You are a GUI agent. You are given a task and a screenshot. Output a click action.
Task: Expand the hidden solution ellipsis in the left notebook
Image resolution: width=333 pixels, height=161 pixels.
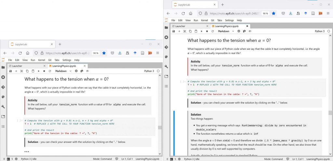tap(27, 152)
